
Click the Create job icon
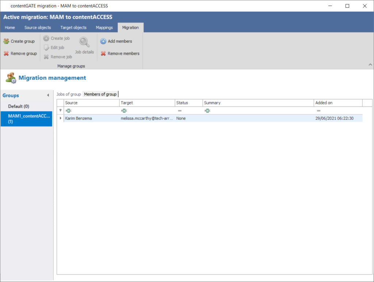tap(46, 38)
